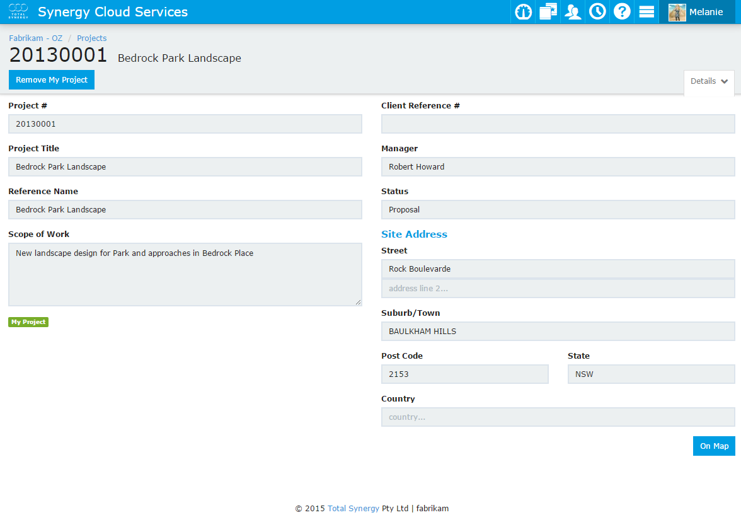
Task: Click the Project Title field
Action: coord(185,167)
